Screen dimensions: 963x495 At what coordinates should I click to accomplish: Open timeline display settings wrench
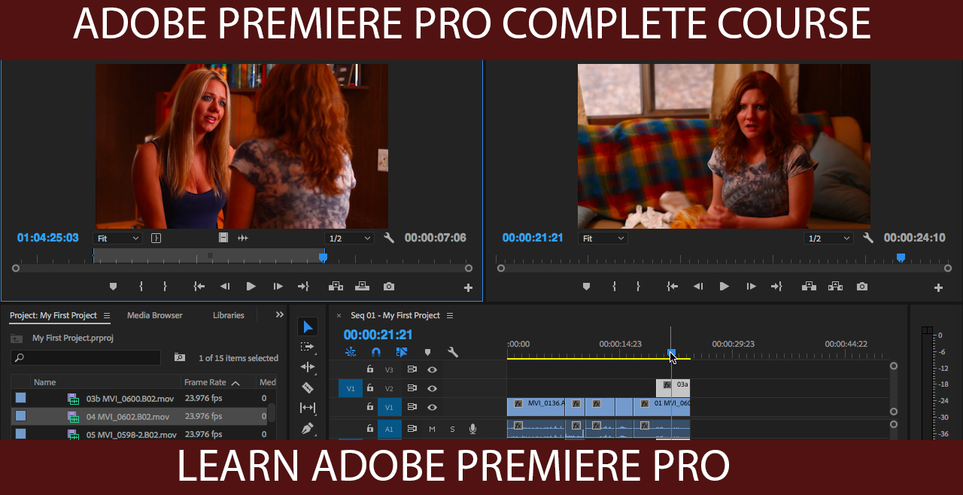453,352
